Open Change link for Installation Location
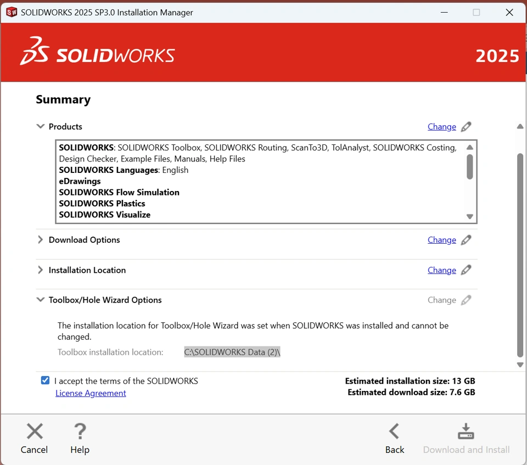The width and height of the screenshot is (527, 465). (441, 270)
